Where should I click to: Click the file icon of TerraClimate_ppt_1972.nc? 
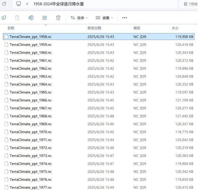coord(6,148)
